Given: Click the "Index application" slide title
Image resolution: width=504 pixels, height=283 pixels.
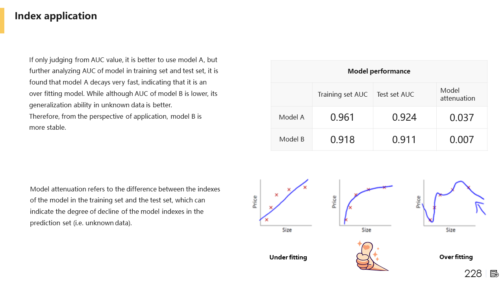Looking at the screenshot, I should point(56,16).
